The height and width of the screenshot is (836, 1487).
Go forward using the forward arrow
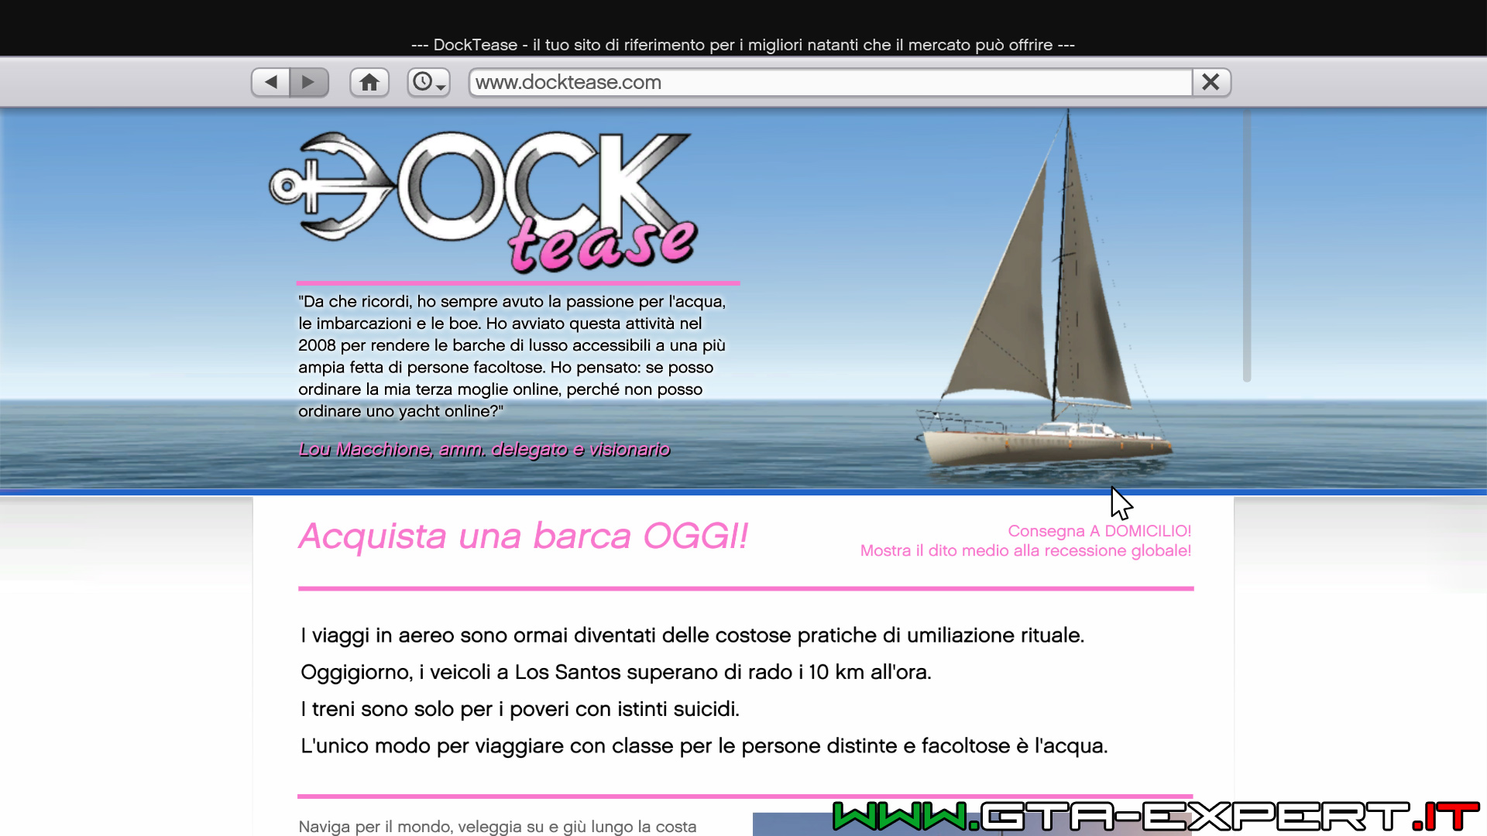coord(309,82)
